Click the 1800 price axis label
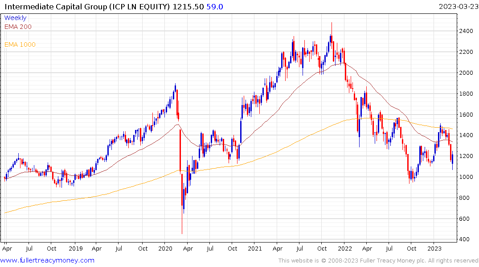The width and height of the screenshot is (479, 267). (x=466, y=94)
